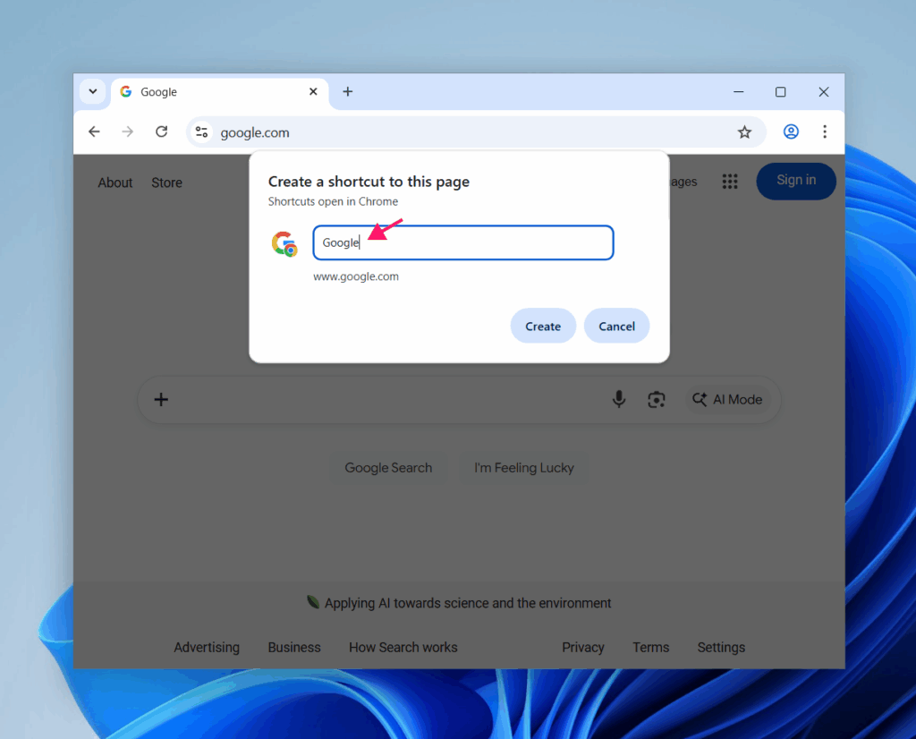Viewport: 916px width, 739px height.
Task: Select the Google browser tab
Action: point(219,92)
